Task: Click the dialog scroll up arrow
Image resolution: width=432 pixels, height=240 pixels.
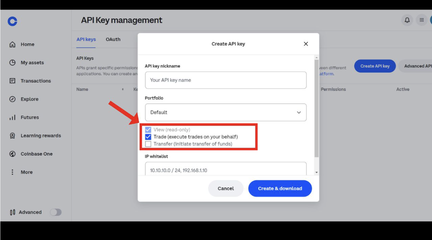Action: pos(317,58)
